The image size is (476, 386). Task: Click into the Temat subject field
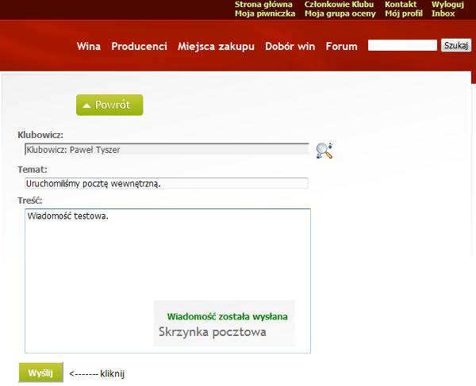[166, 183]
